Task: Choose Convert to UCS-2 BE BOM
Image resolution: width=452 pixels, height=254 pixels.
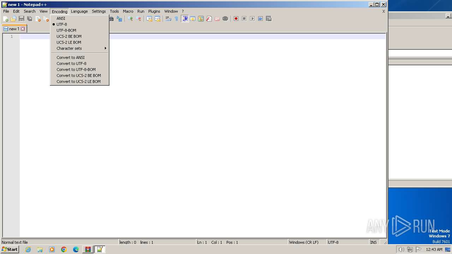Action: point(79,75)
